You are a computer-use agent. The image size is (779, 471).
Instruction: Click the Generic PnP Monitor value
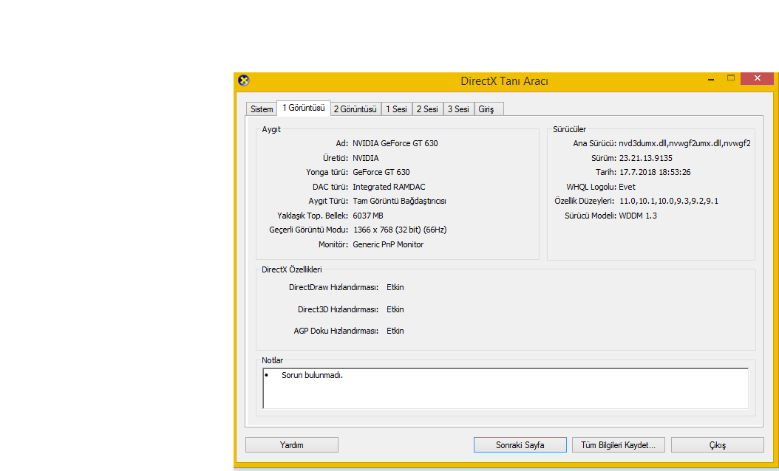[x=388, y=244]
